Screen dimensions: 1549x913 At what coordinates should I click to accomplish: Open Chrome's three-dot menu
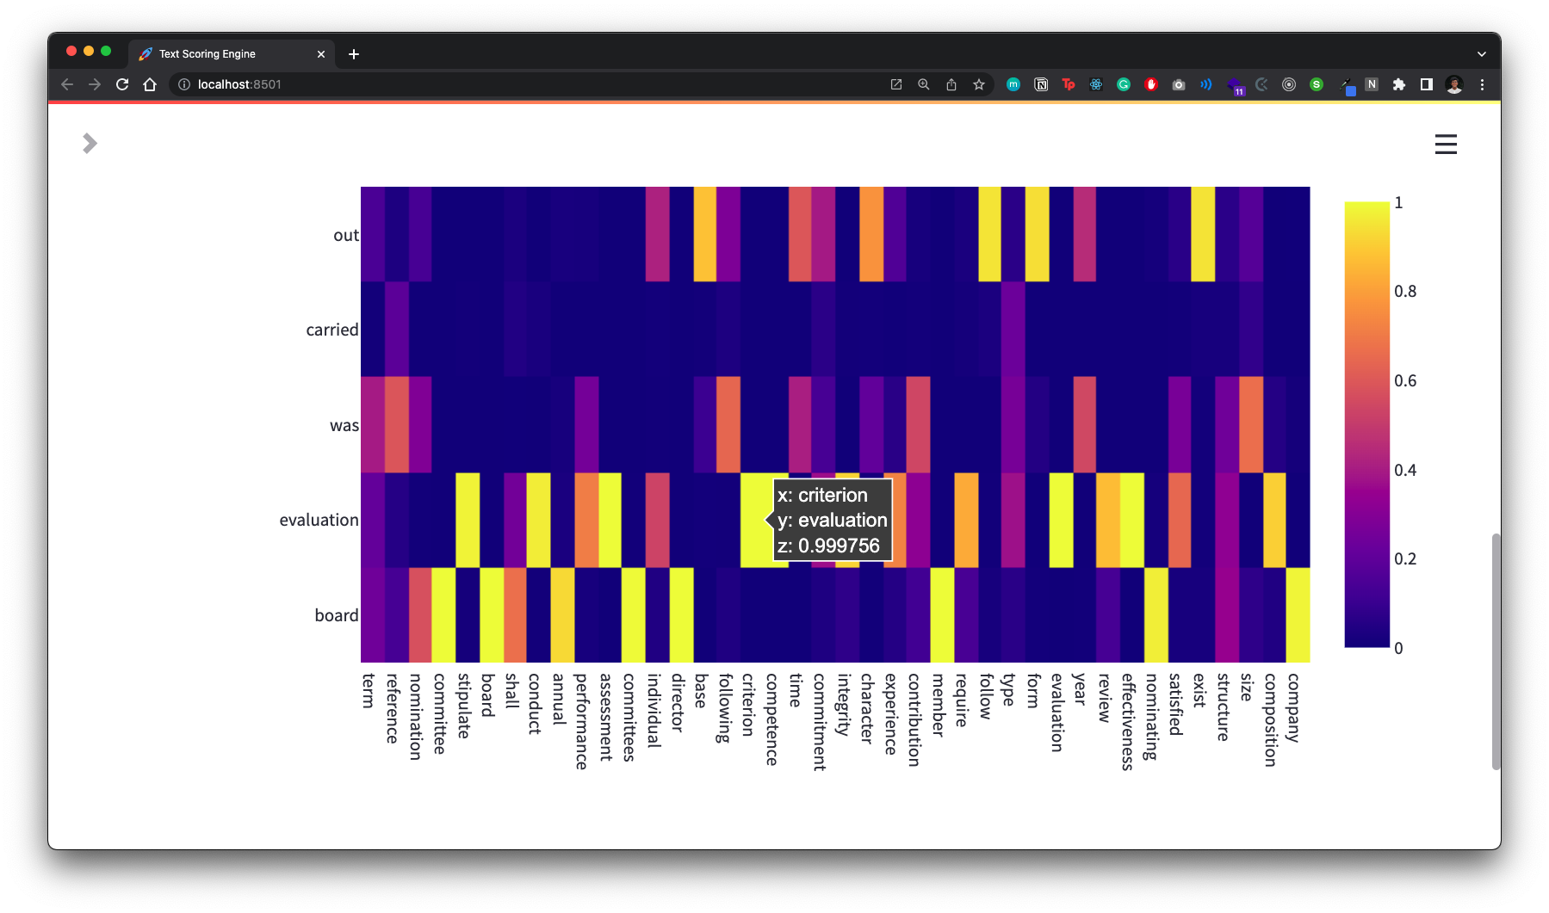pyautogui.click(x=1482, y=84)
